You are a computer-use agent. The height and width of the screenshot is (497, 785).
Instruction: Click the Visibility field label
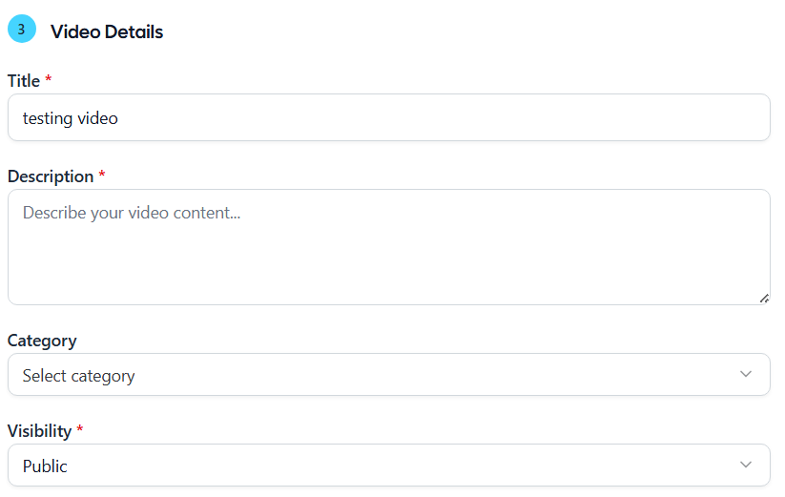click(x=39, y=431)
